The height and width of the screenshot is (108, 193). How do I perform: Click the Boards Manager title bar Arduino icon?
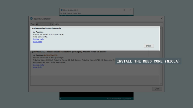pyautogui.click(x=31, y=18)
